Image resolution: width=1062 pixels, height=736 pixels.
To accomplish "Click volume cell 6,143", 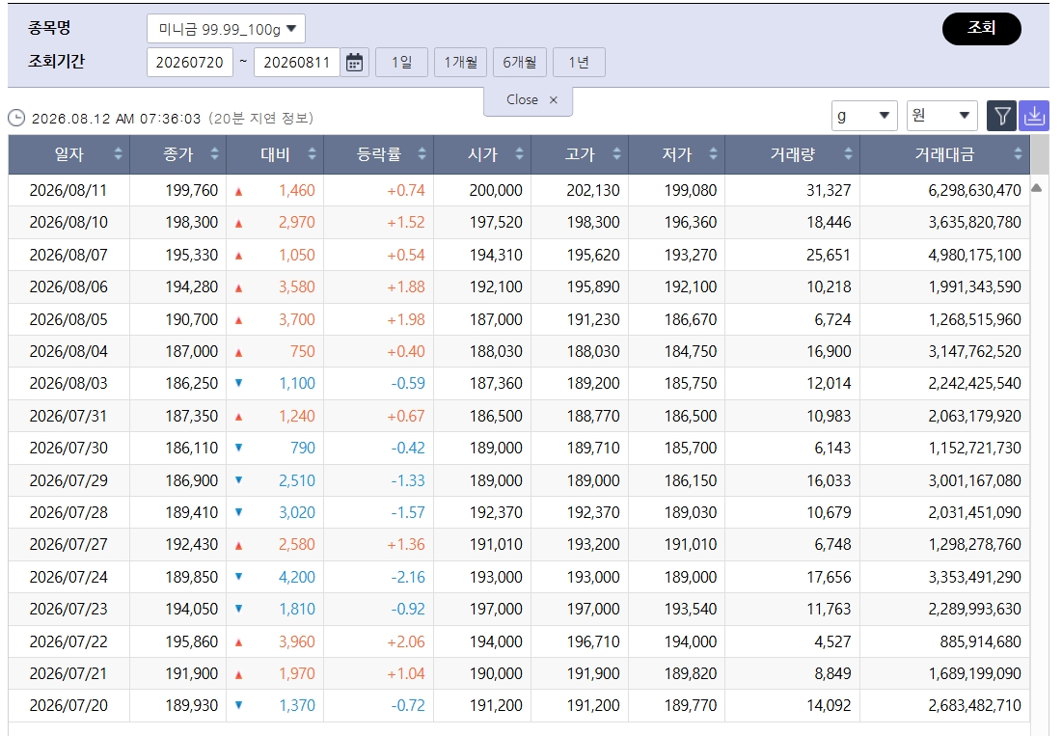I will 832,448.
